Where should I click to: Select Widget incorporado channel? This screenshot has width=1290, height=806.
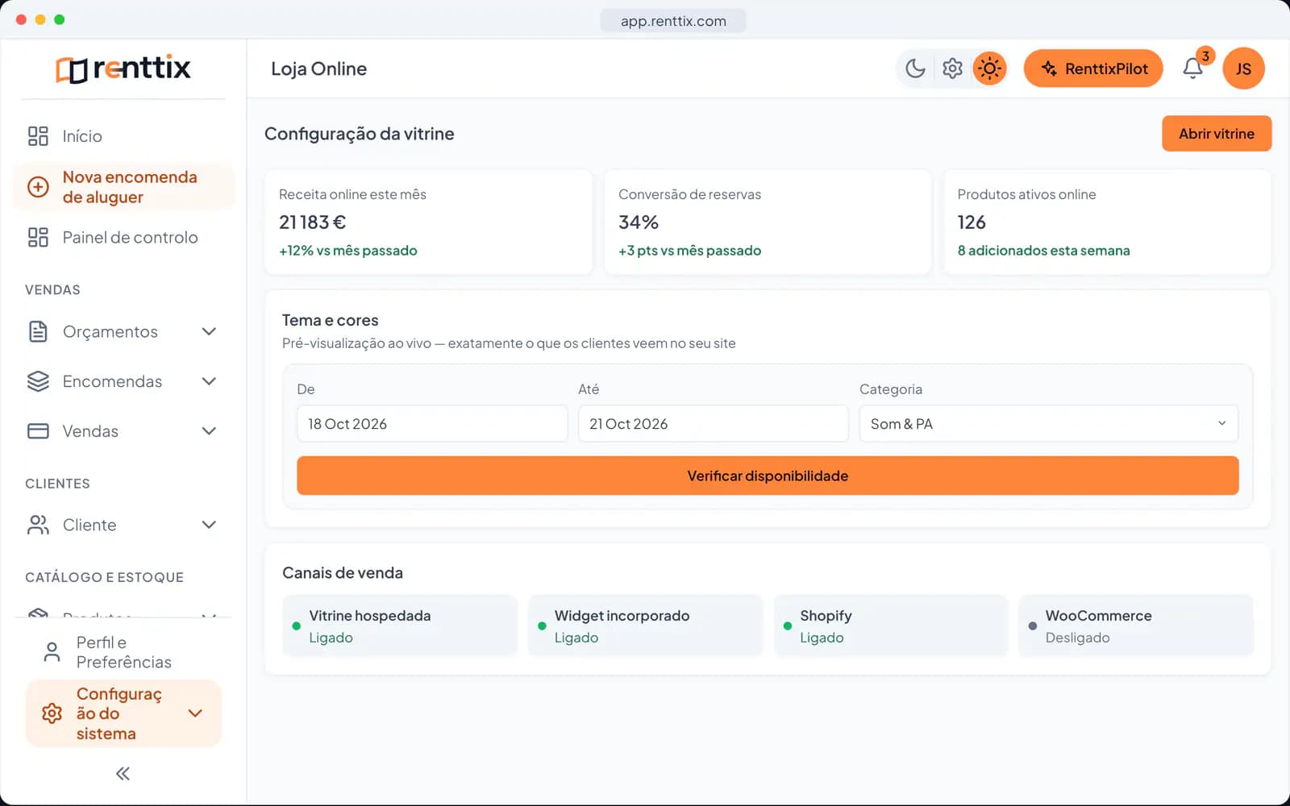[x=645, y=626]
